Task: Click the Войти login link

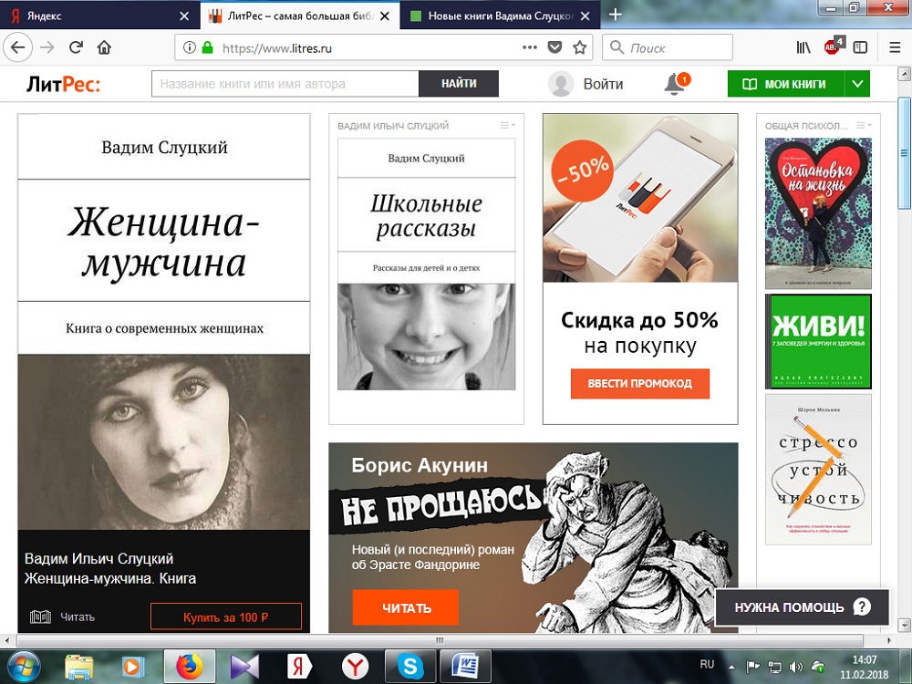Action: point(603,84)
